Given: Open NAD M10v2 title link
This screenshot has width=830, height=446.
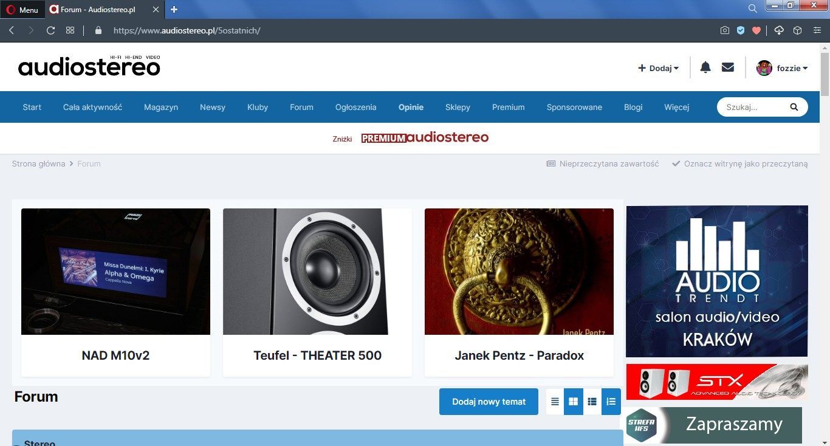Looking at the screenshot, I should coord(115,355).
